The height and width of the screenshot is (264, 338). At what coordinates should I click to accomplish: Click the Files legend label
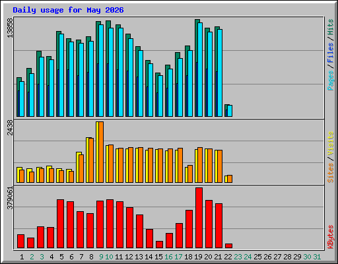[x=330, y=53]
